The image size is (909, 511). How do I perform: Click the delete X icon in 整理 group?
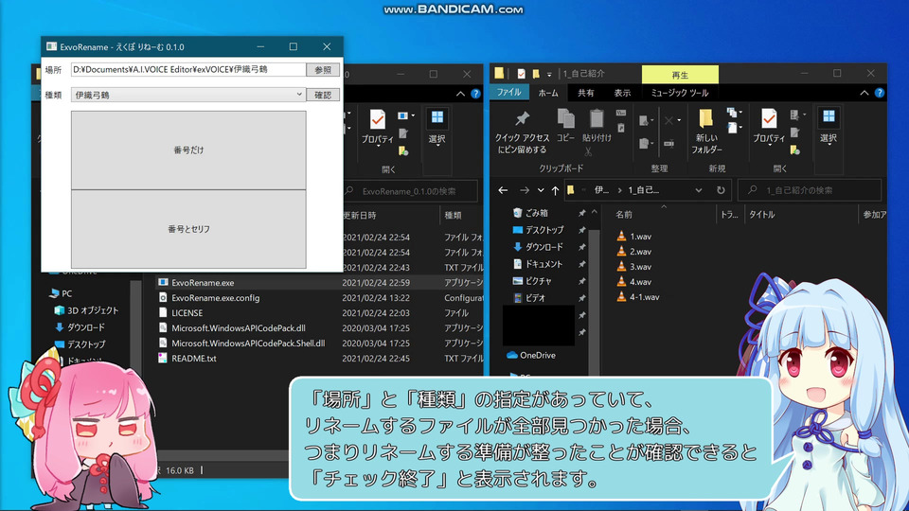[x=671, y=120]
